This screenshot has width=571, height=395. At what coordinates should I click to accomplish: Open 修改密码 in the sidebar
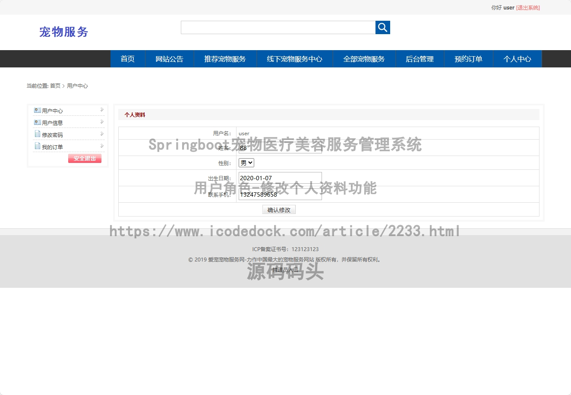coord(52,135)
